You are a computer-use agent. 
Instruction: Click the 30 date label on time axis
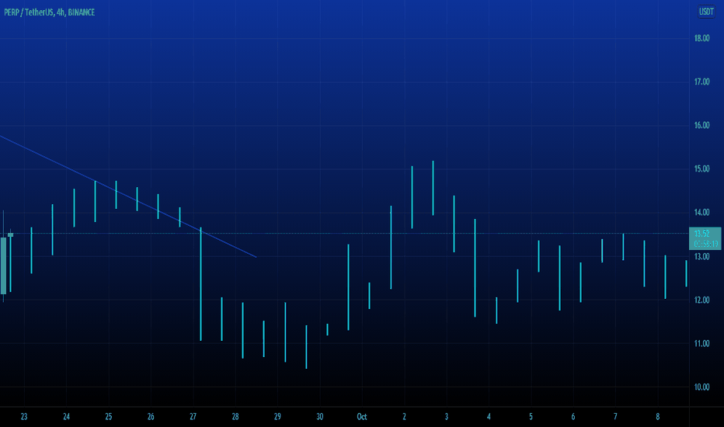[x=319, y=417]
